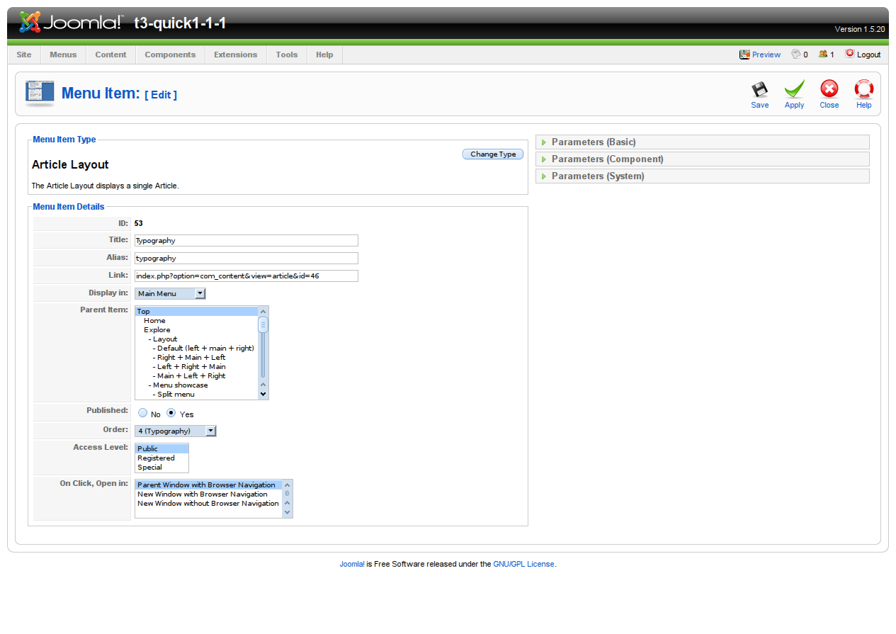Viewport: 896px width, 634px height.
Task: Click the green Apply checkmark icon
Action: click(794, 89)
